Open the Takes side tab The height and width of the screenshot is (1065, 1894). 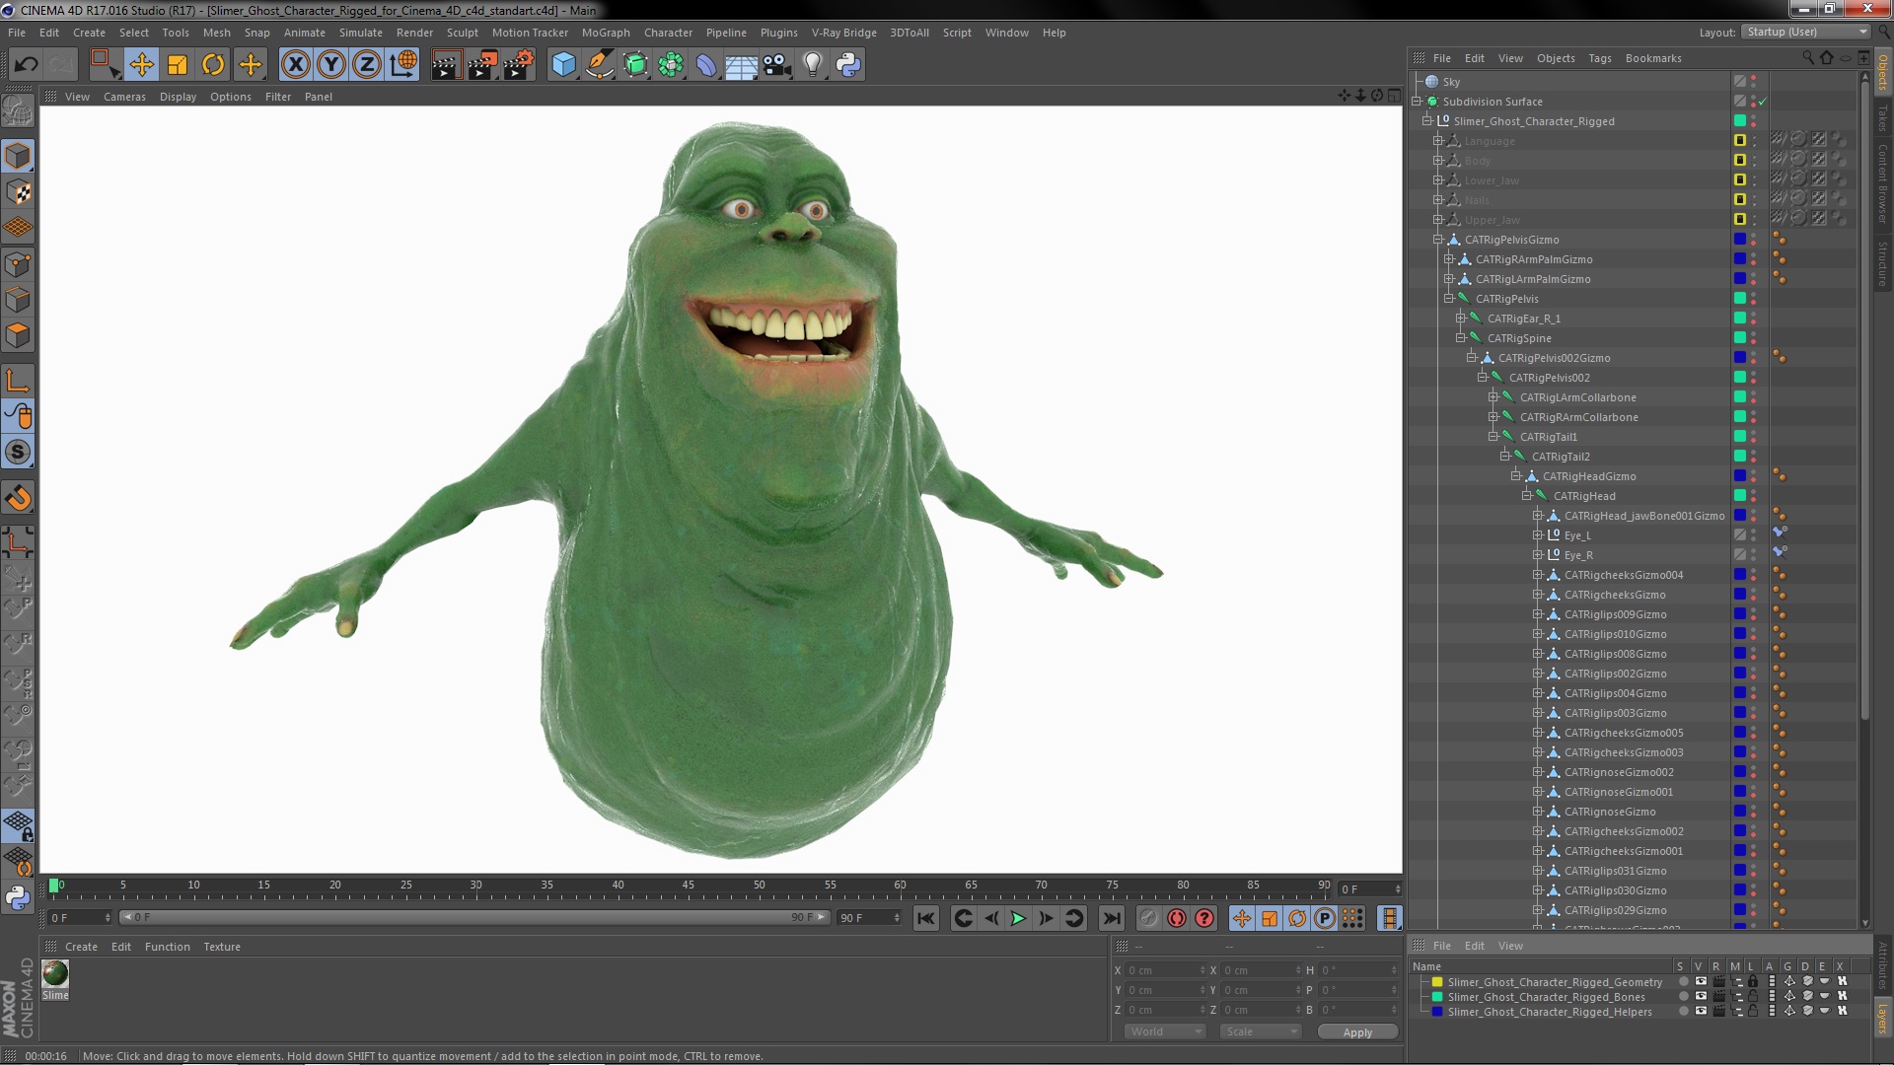(x=1883, y=117)
